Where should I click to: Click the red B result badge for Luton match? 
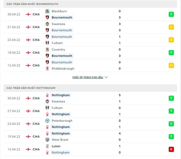(171, 149)
